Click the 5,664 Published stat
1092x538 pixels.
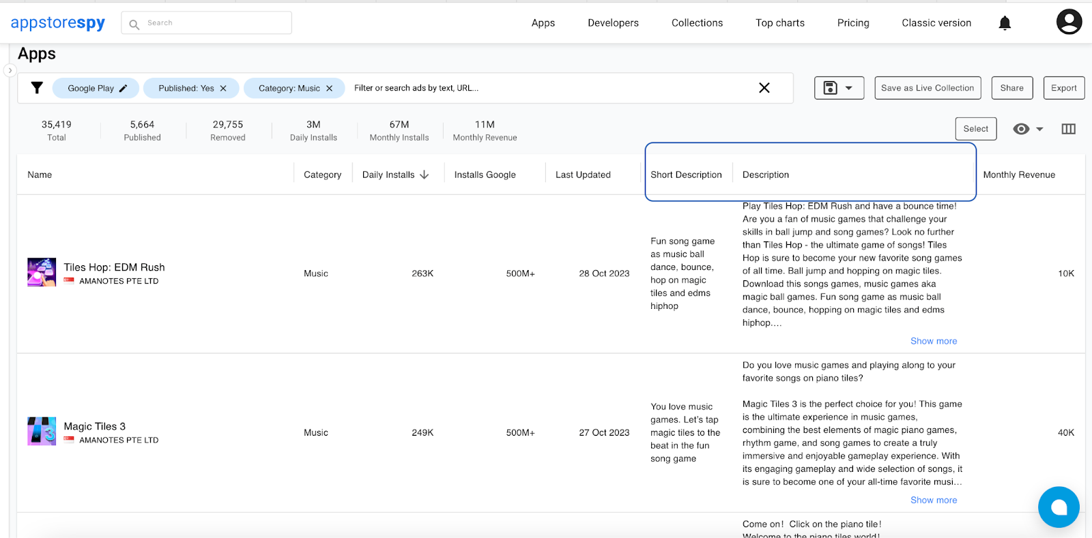(142, 130)
